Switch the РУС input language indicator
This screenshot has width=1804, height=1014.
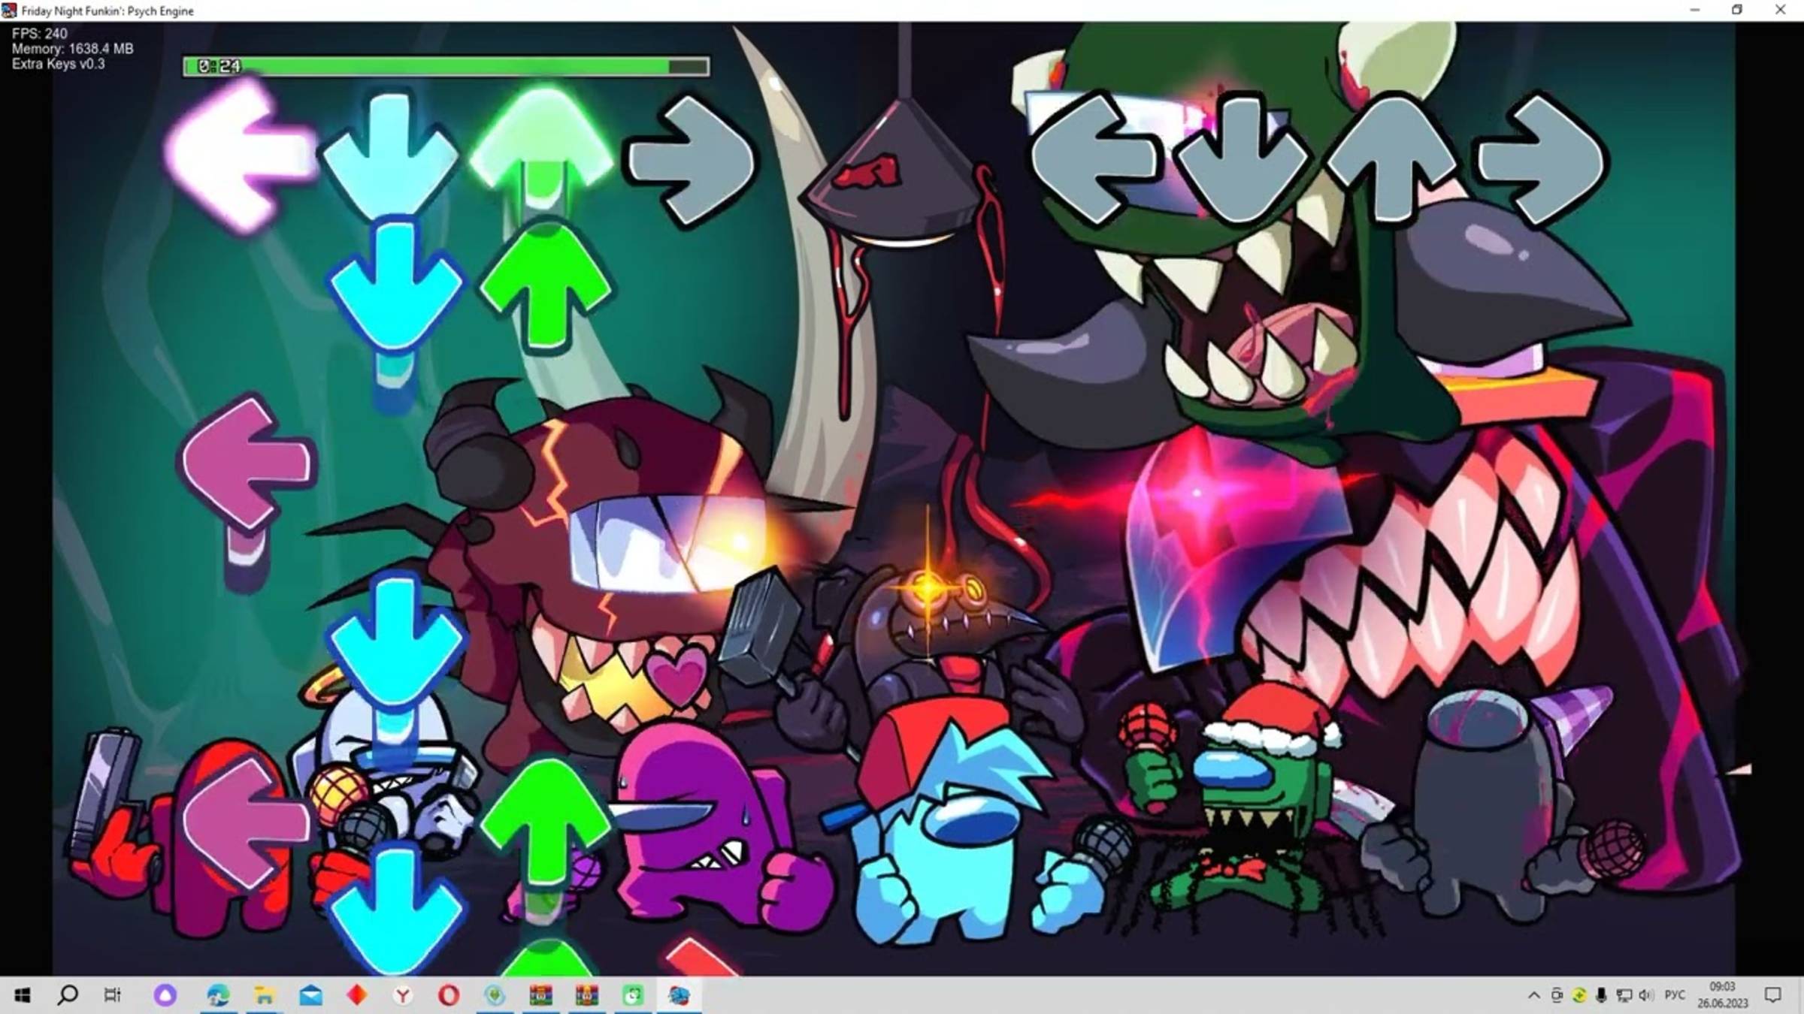tap(1674, 995)
